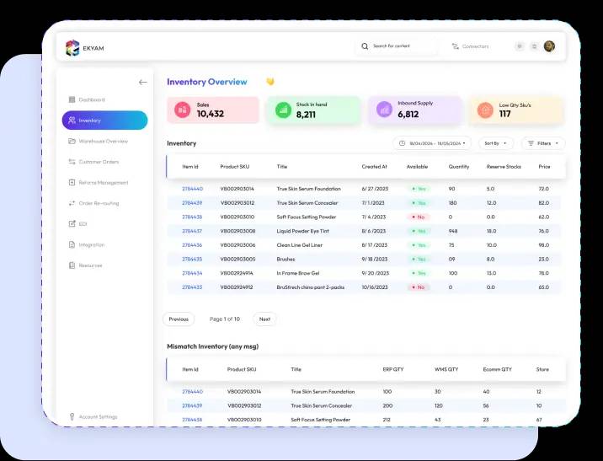The image size is (603, 461).
Task: Click the Low Qty Sku's 117 card
Action: (x=516, y=110)
